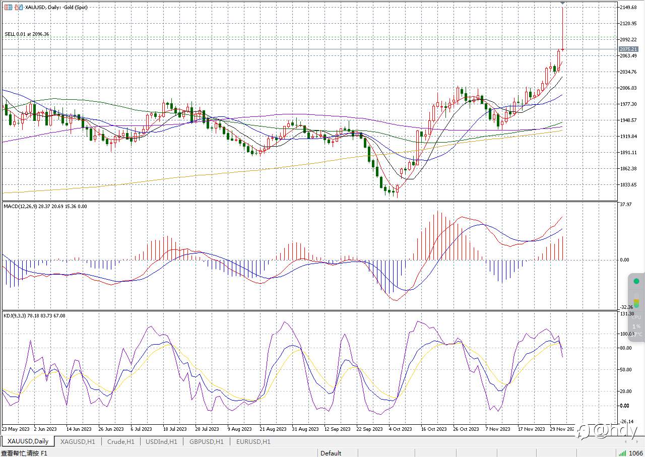The height and width of the screenshot is (457, 645).
Task: Open the Depth of Market icon
Action: [x=19, y=8]
